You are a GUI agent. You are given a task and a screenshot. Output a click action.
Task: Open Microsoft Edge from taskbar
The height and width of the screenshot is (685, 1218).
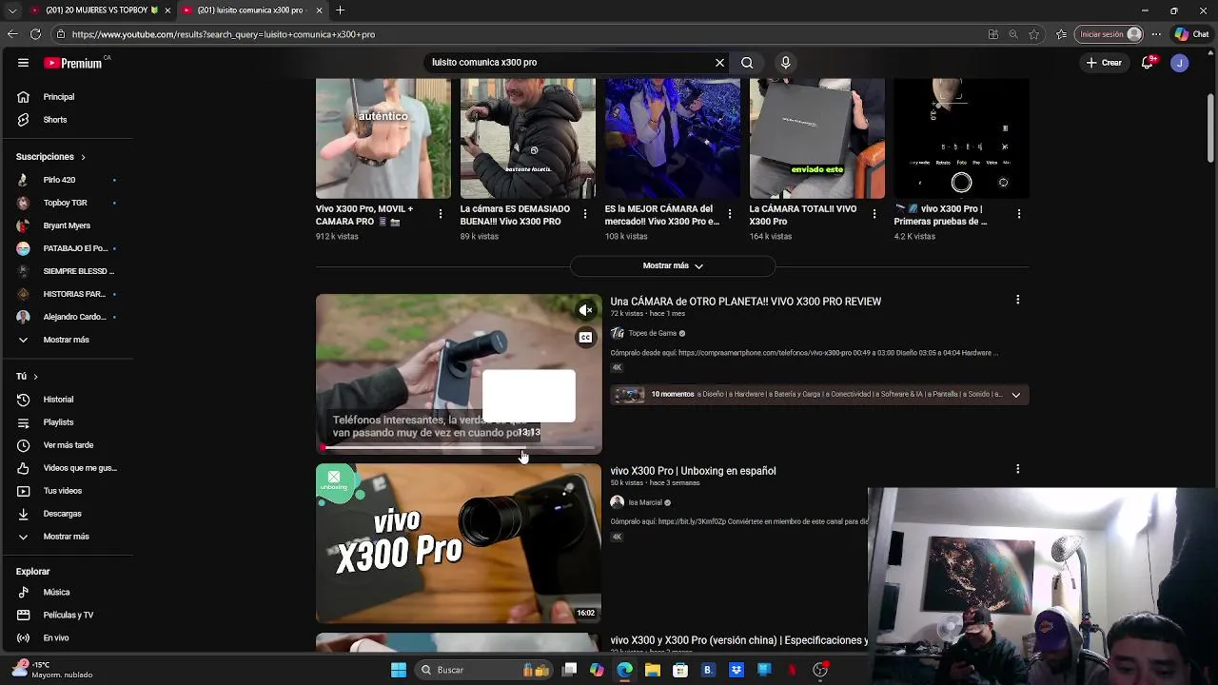click(x=624, y=670)
